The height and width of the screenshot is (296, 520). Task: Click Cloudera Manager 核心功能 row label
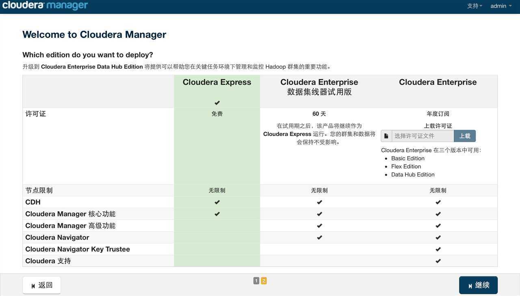click(x=70, y=214)
